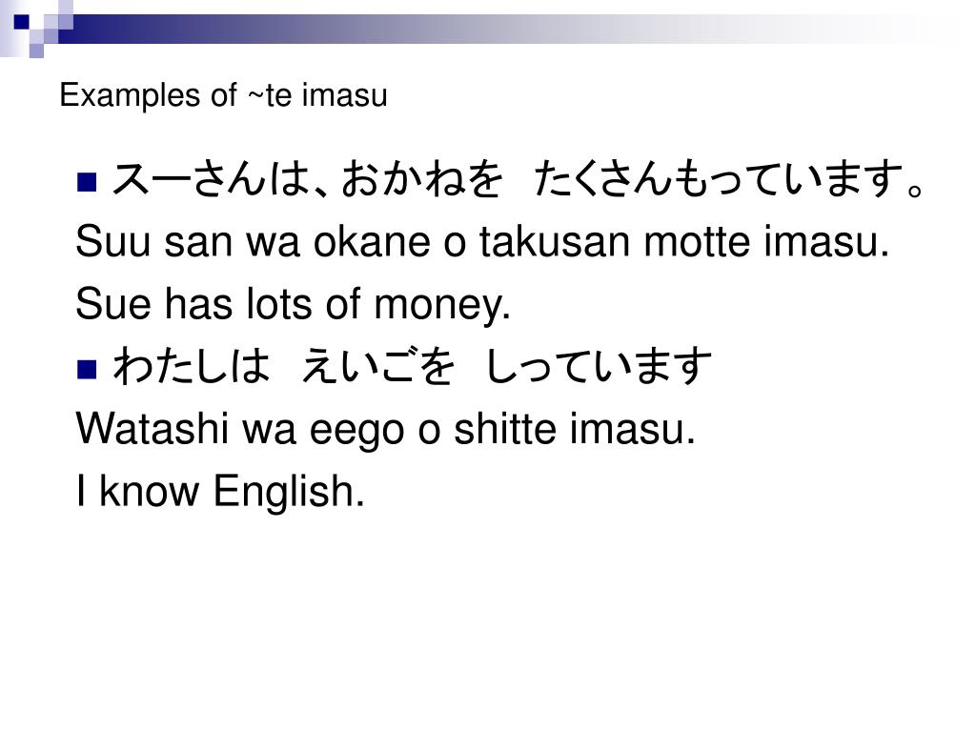Viewport: 976px width, 732px height.
Task: Click the hiragana たくさん in first sentence
Action: [x=603, y=180]
